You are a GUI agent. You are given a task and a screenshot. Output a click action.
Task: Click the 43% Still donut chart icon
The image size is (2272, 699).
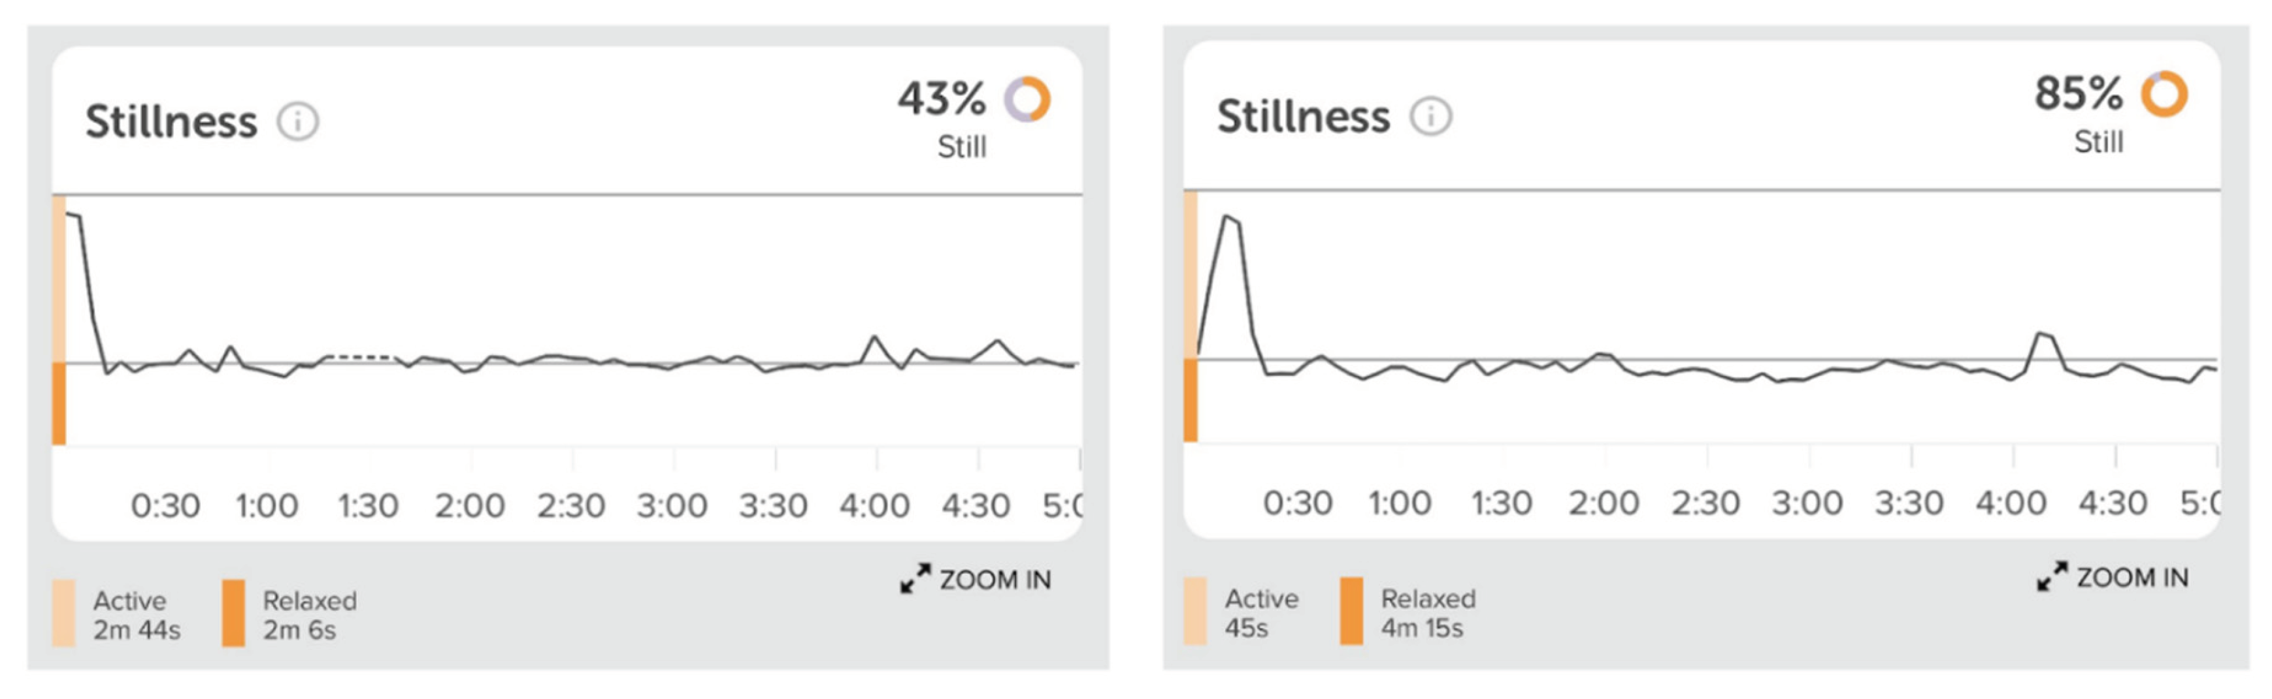tap(1027, 99)
